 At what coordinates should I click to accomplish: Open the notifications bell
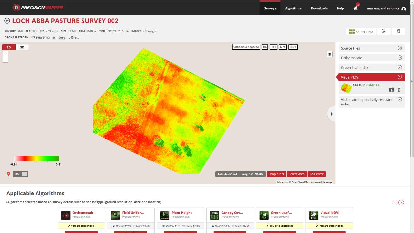pyautogui.click(x=355, y=8)
